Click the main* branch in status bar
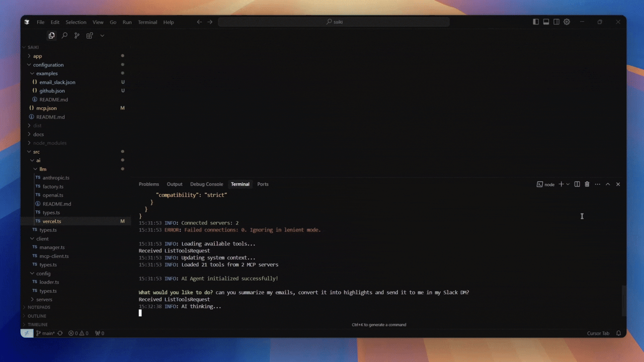Viewport: 644px width, 362px height. point(46,333)
